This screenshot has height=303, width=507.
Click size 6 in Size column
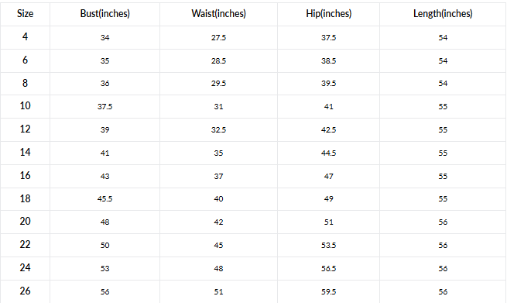click(26, 60)
